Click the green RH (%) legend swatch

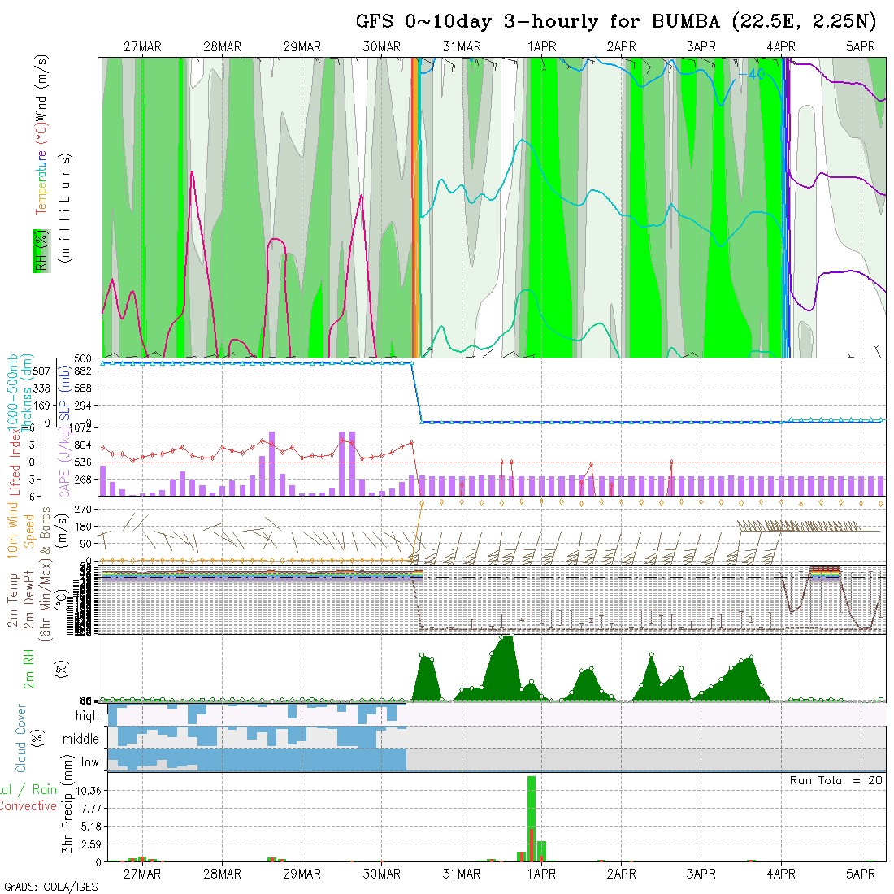tap(38, 250)
